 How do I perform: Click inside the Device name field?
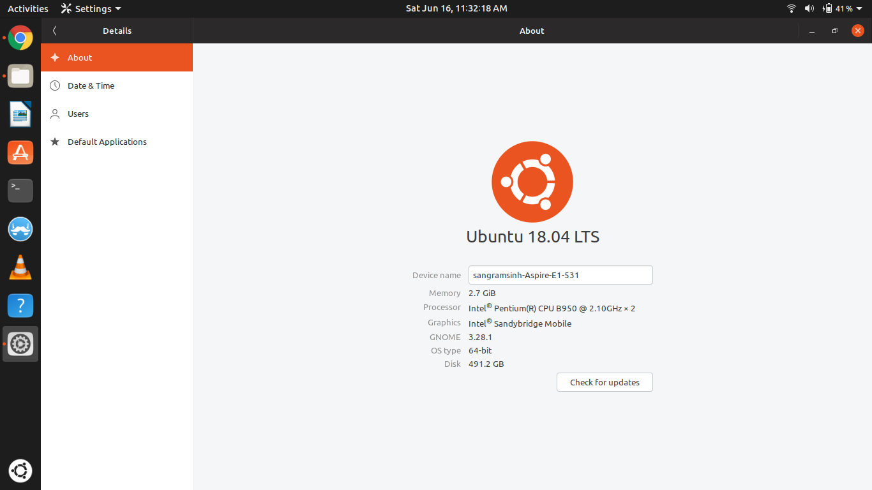(x=560, y=275)
